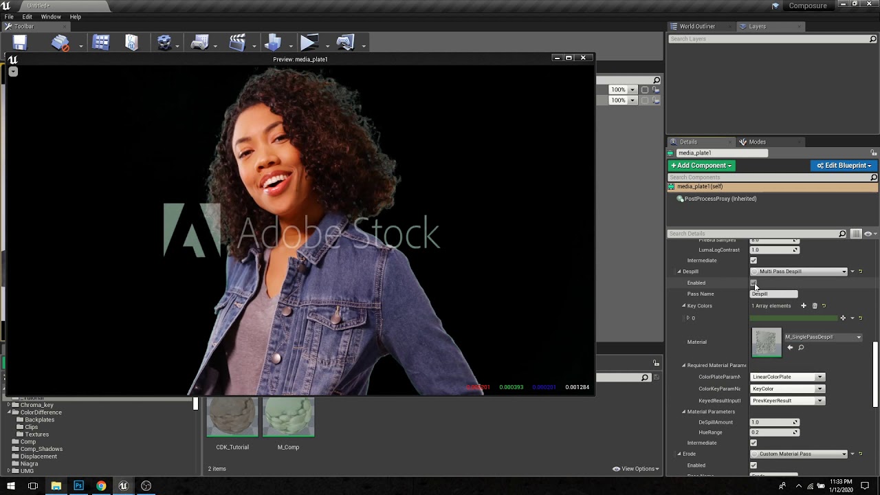Open the Window menu
Image resolution: width=880 pixels, height=495 pixels.
(x=51, y=16)
